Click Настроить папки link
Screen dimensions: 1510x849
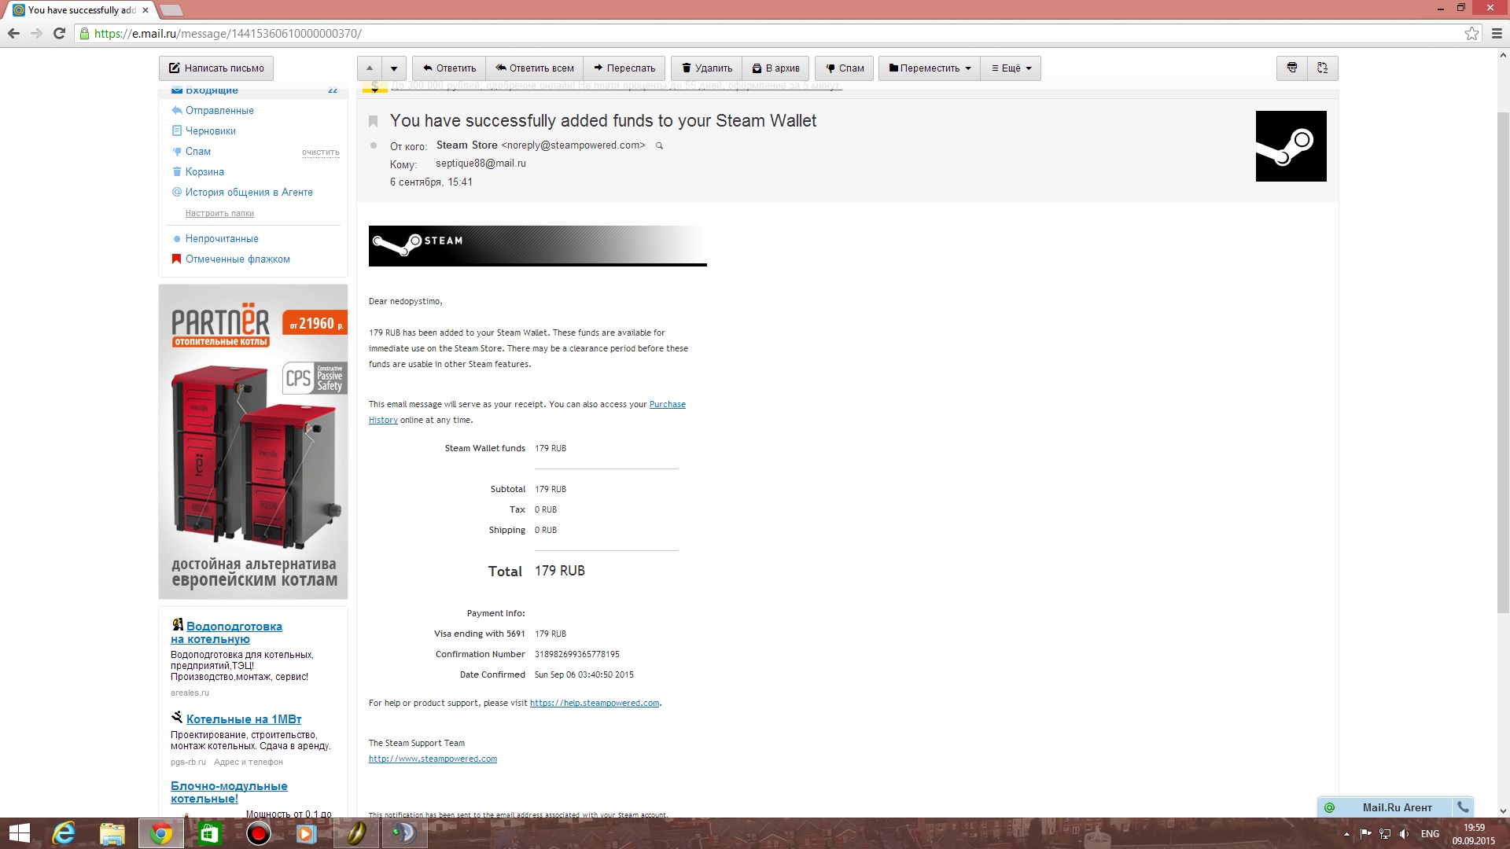pos(219,214)
